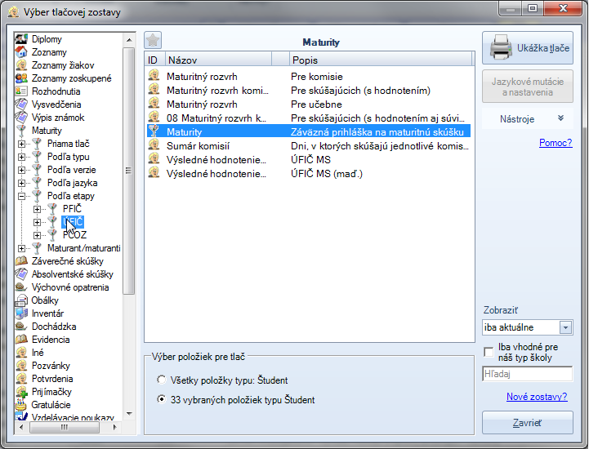The image size is (589, 449).
Task: Open the Zobraziť iba aktuálne dropdown
Action: (565, 327)
